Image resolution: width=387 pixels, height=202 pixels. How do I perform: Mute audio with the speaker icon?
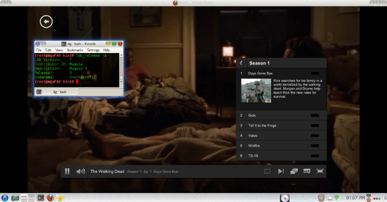(x=81, y=171)
